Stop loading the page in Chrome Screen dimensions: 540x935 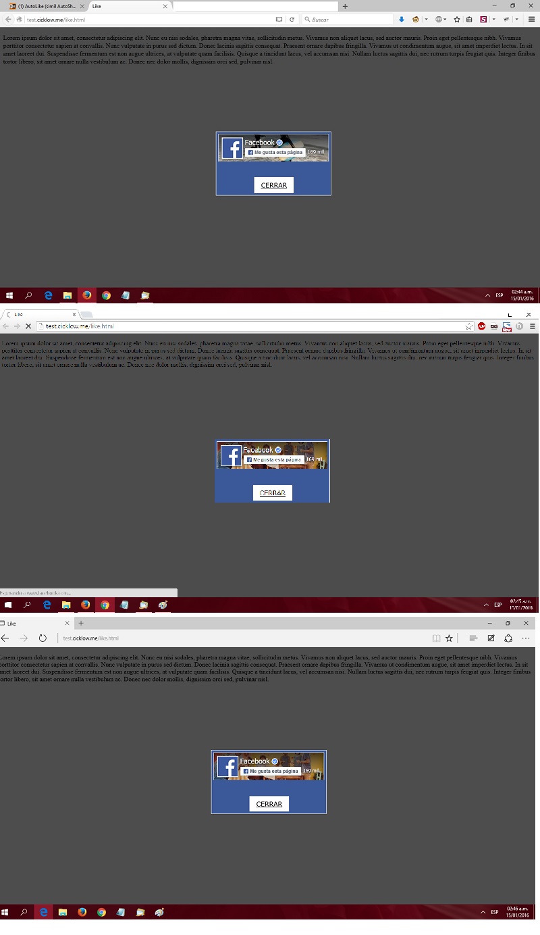(28, 326)
